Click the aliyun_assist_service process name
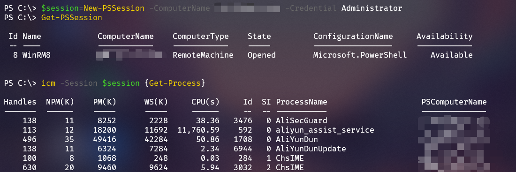 tap(325, 130)
